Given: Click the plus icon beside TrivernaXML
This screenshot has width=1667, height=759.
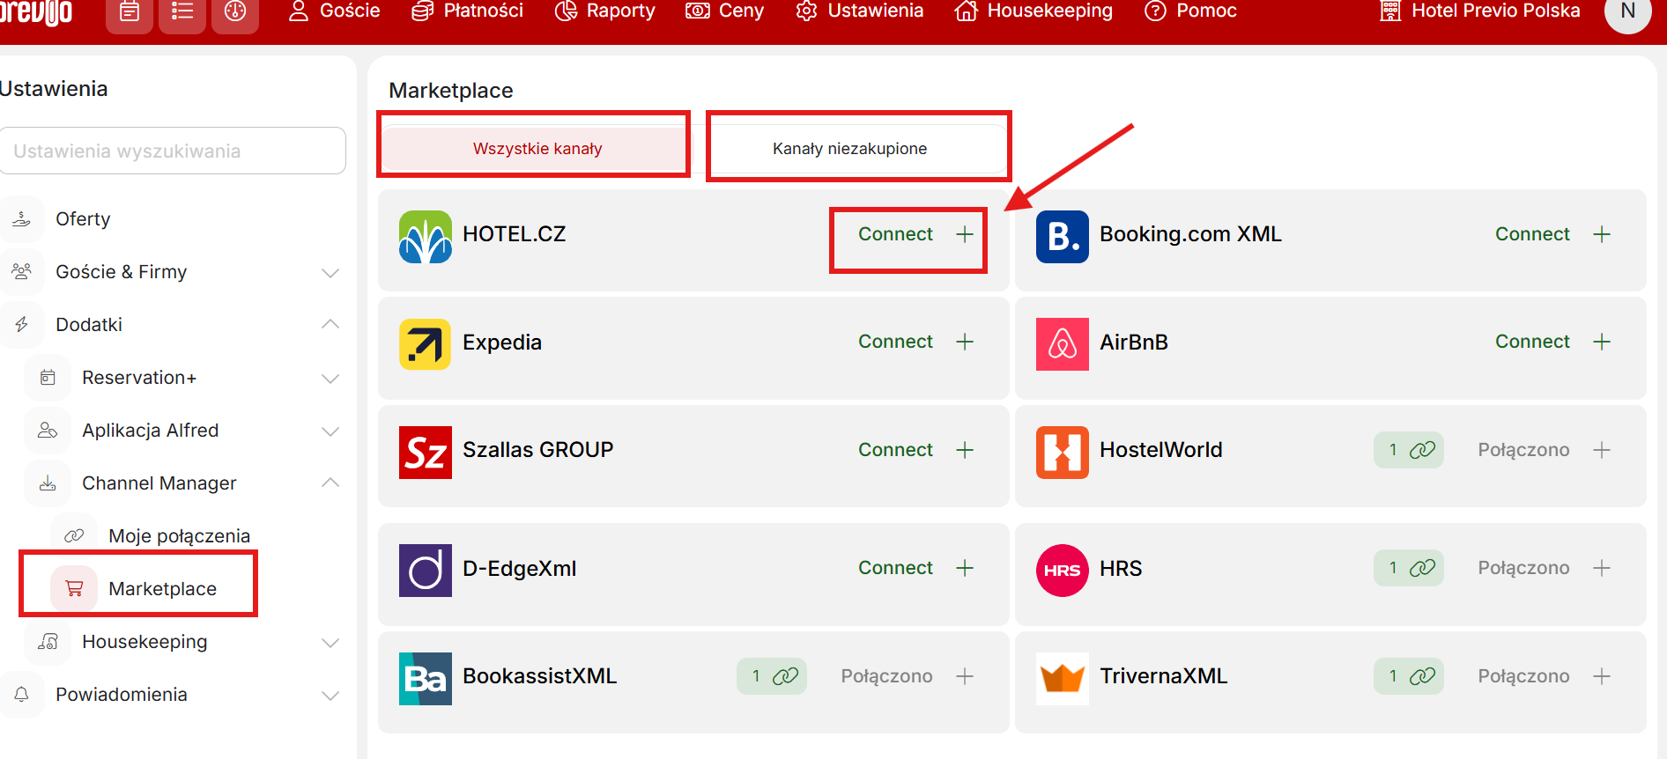Looking at the screenshot, I should [x=1602, y=676].
